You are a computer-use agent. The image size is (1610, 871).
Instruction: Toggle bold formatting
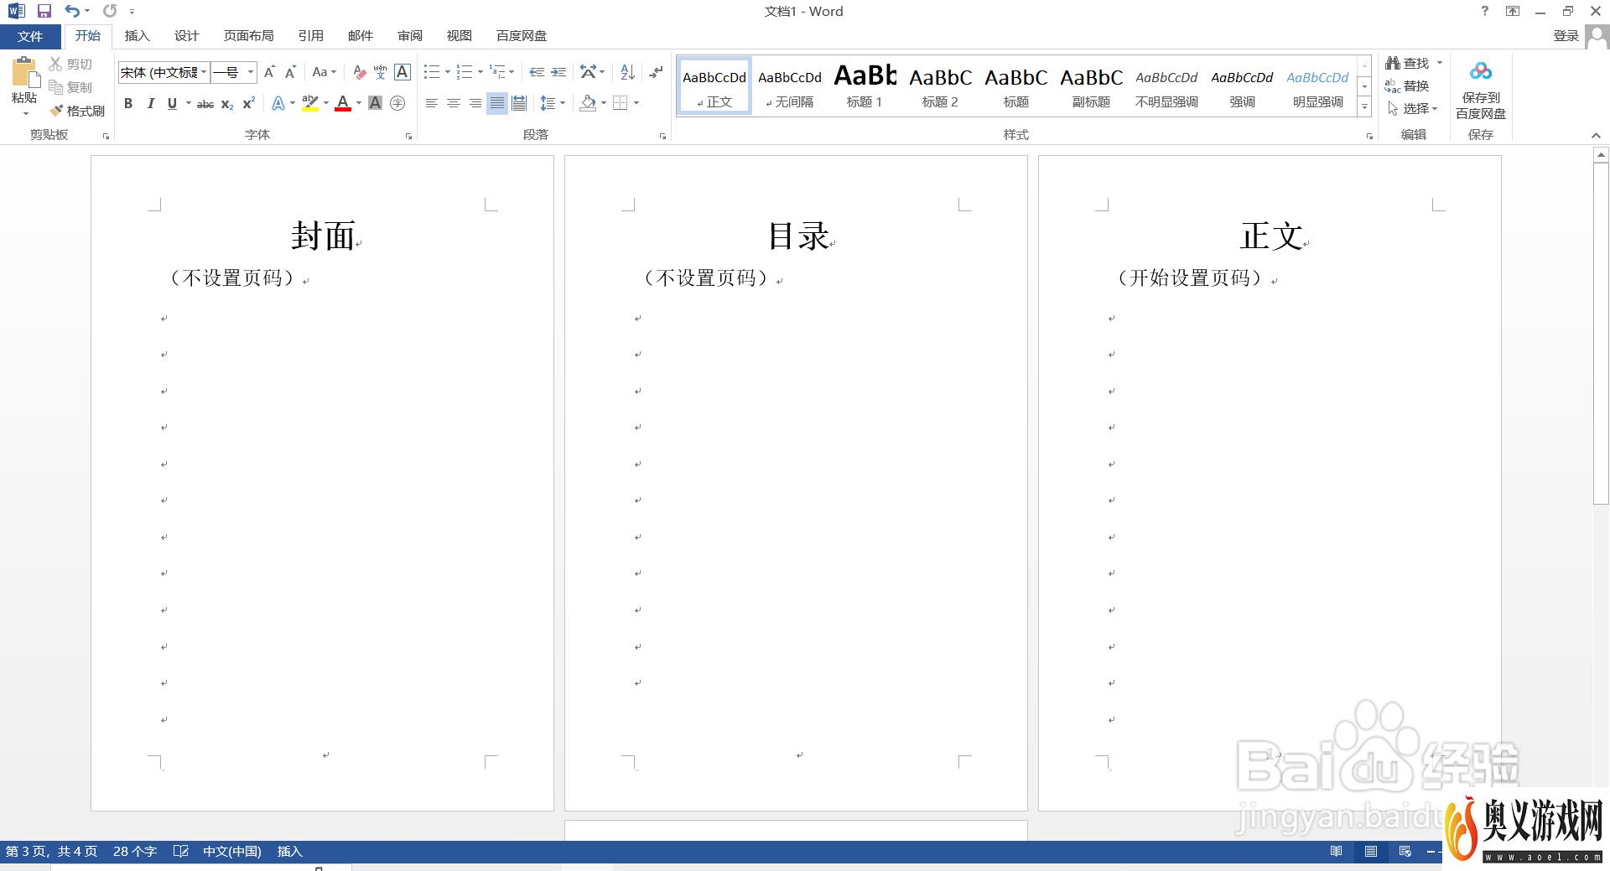pos(128,103)
